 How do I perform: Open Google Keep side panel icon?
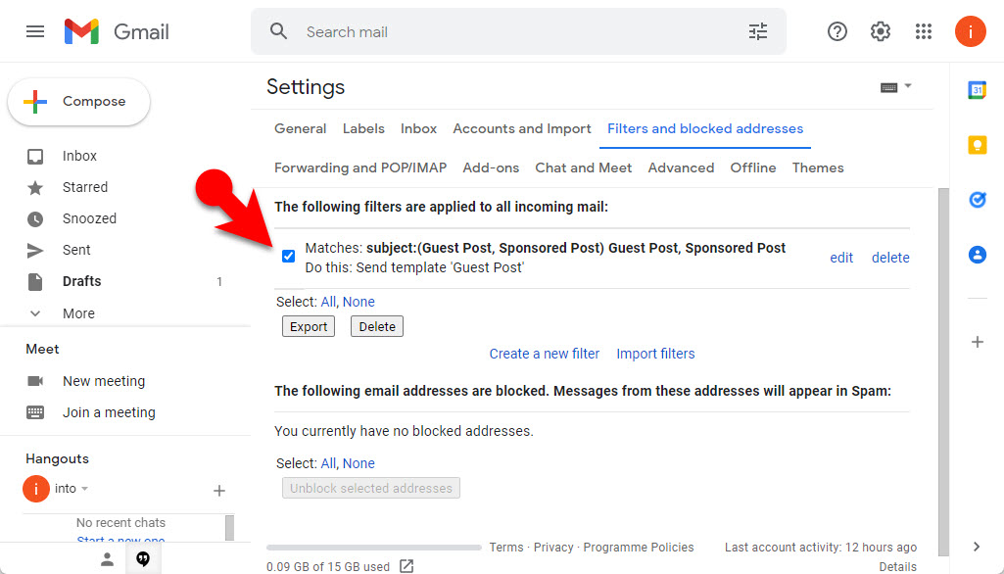click(x=978, y=145)
